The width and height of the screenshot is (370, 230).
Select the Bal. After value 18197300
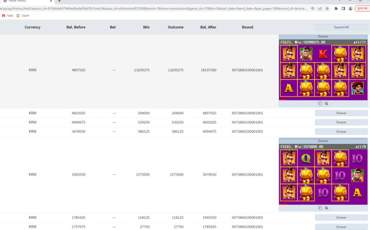pos(209,70)
